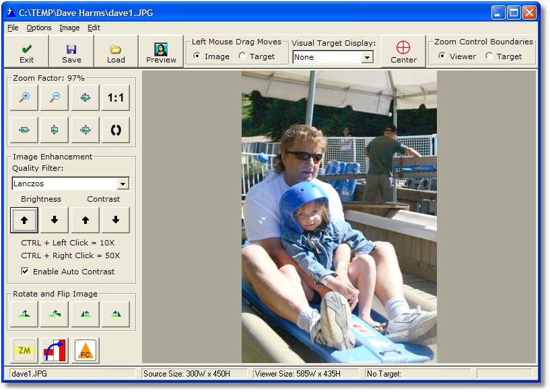
Task: Open the Preview portrait button
Action: [x=161, y=51]
